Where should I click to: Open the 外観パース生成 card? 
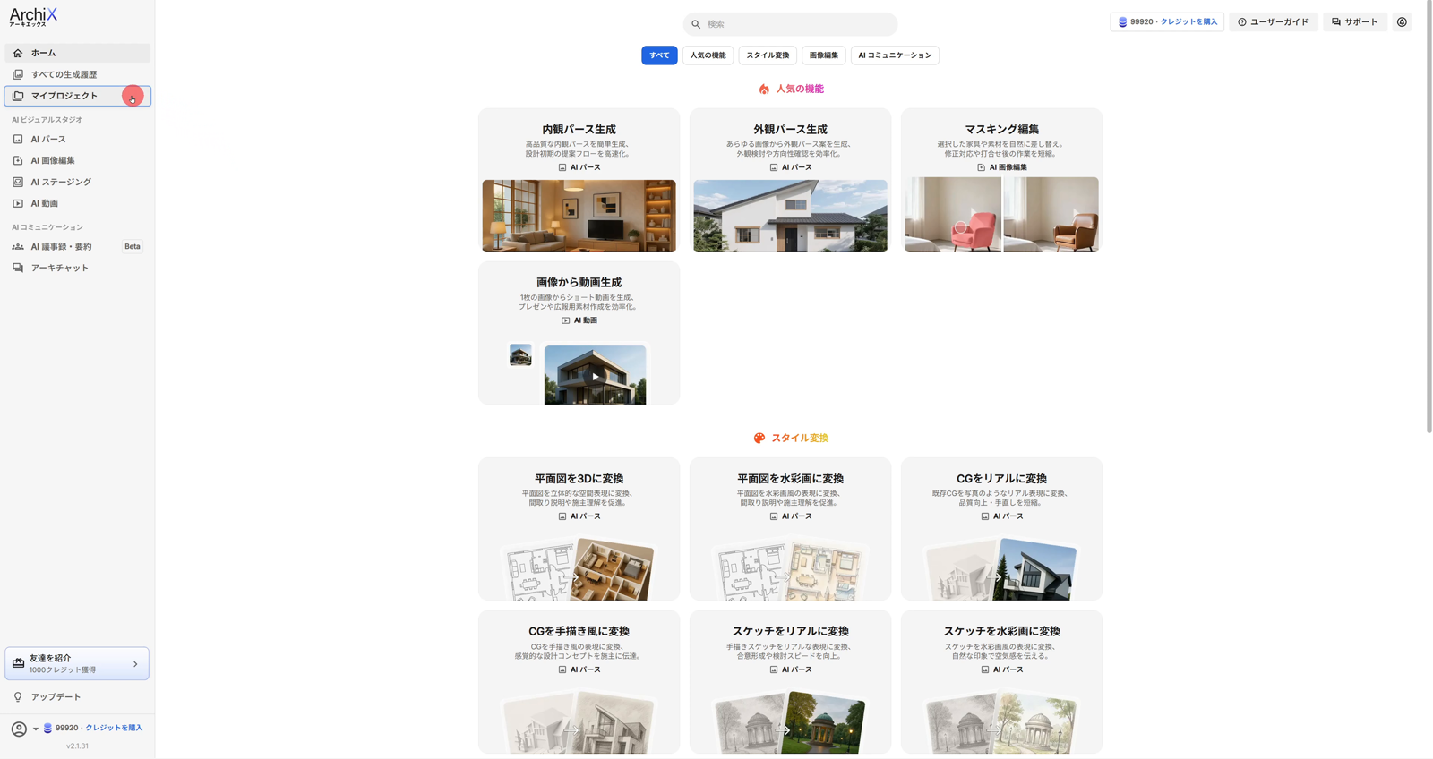pos(790,181)
